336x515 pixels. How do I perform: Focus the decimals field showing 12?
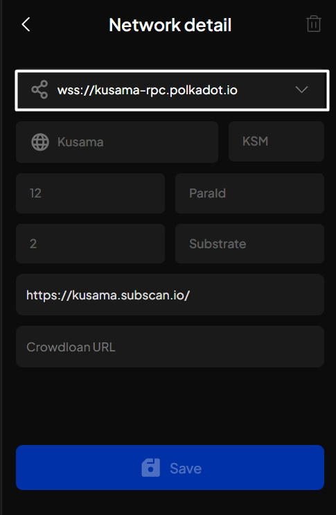(x=90, y=193)
